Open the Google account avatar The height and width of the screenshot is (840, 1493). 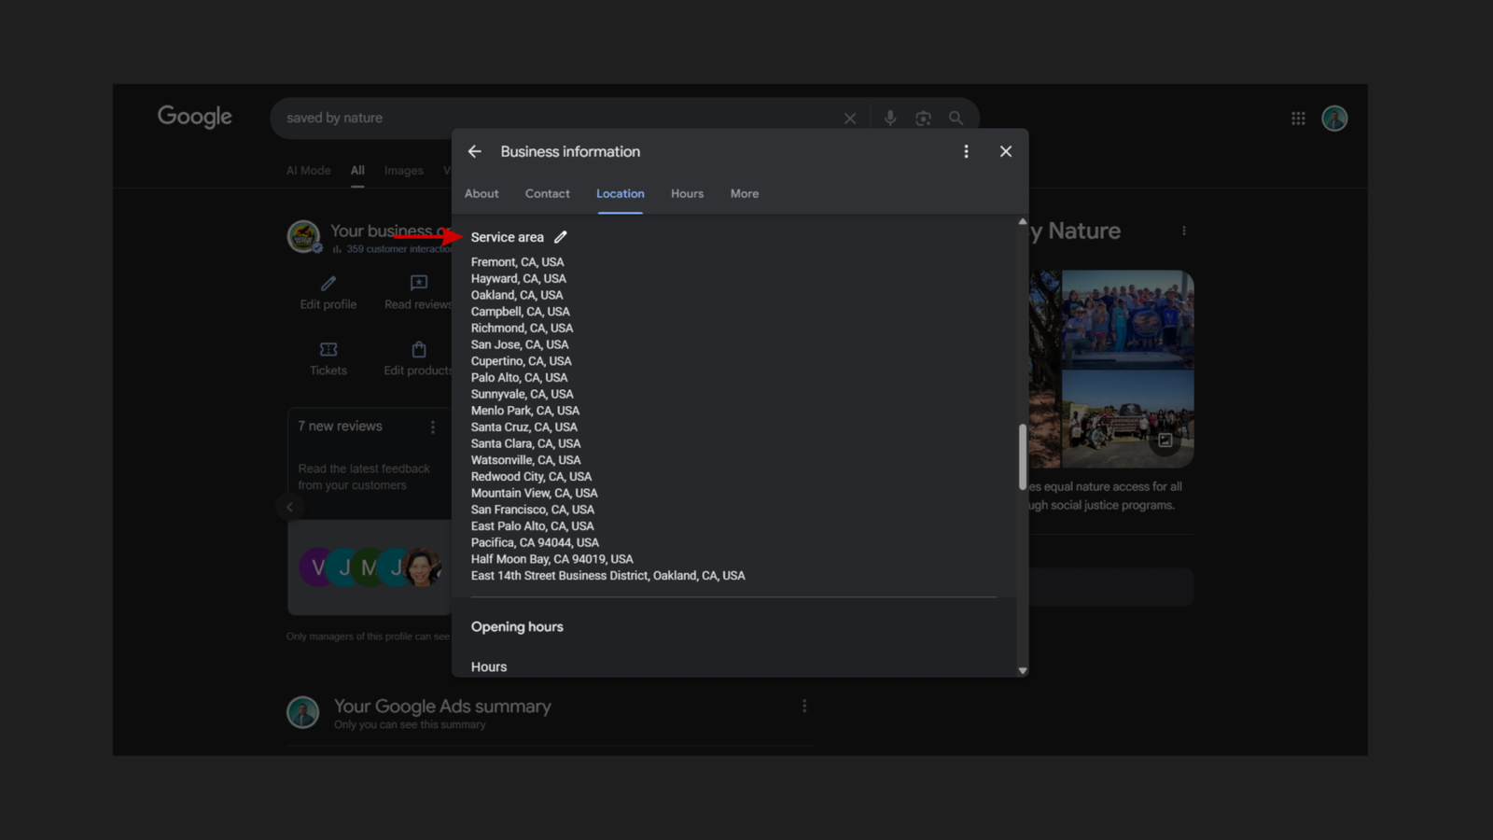click(1334, 119)
